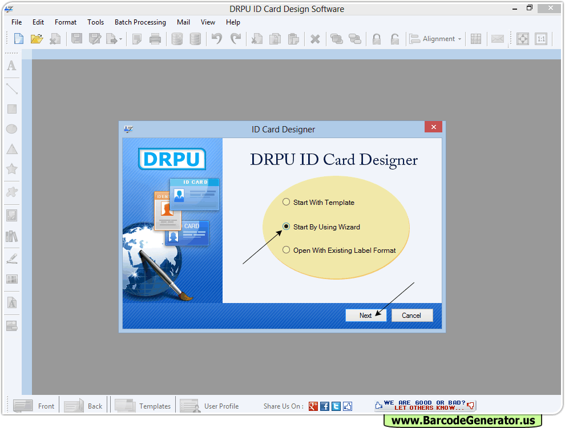This screenshot has width=565, height=428.
Task: Select the Signature pen tool in sidebar
Action: (12, 259)
